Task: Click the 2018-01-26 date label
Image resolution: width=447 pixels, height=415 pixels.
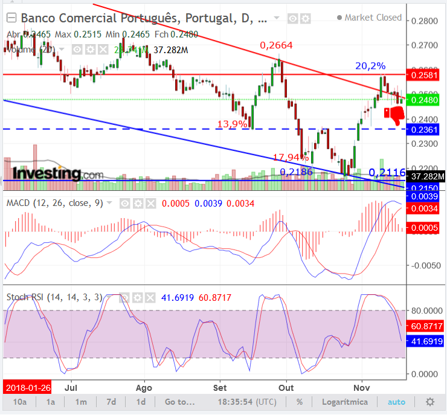Action: [x=27, y=388]
